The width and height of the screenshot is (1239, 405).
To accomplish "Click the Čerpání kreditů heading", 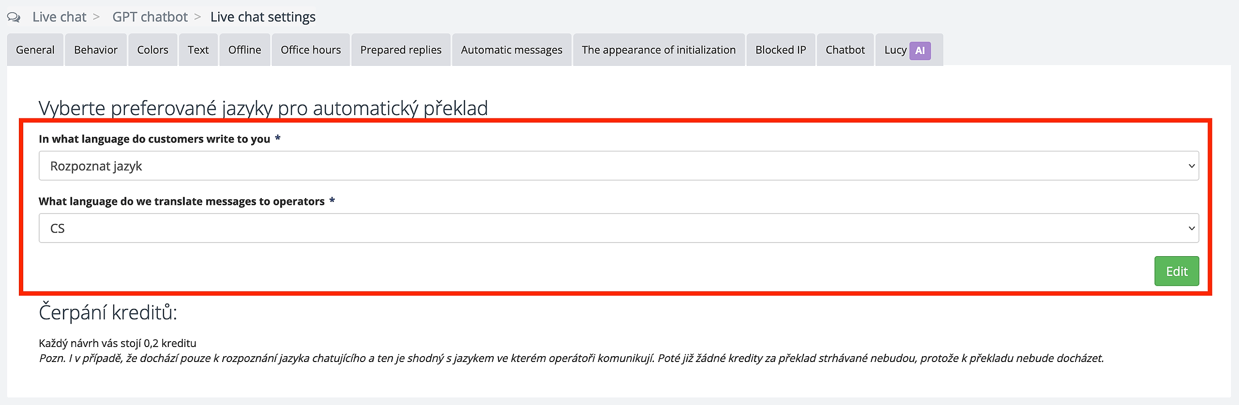I will (108, 313).
